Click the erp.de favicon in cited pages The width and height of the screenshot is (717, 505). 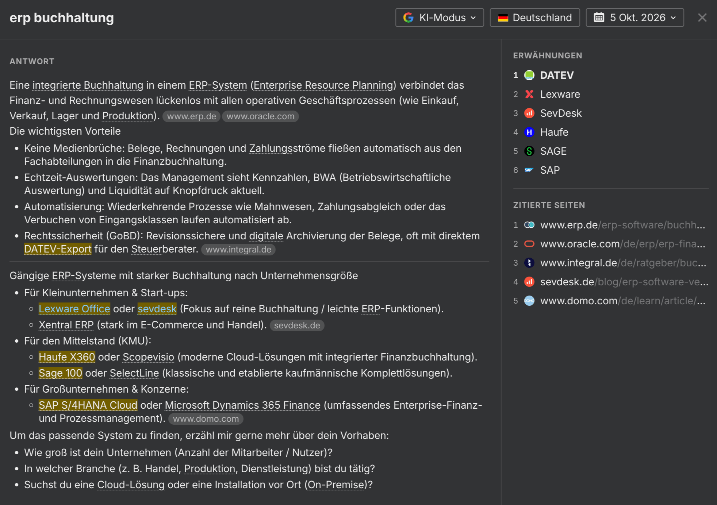click(529, 225)
